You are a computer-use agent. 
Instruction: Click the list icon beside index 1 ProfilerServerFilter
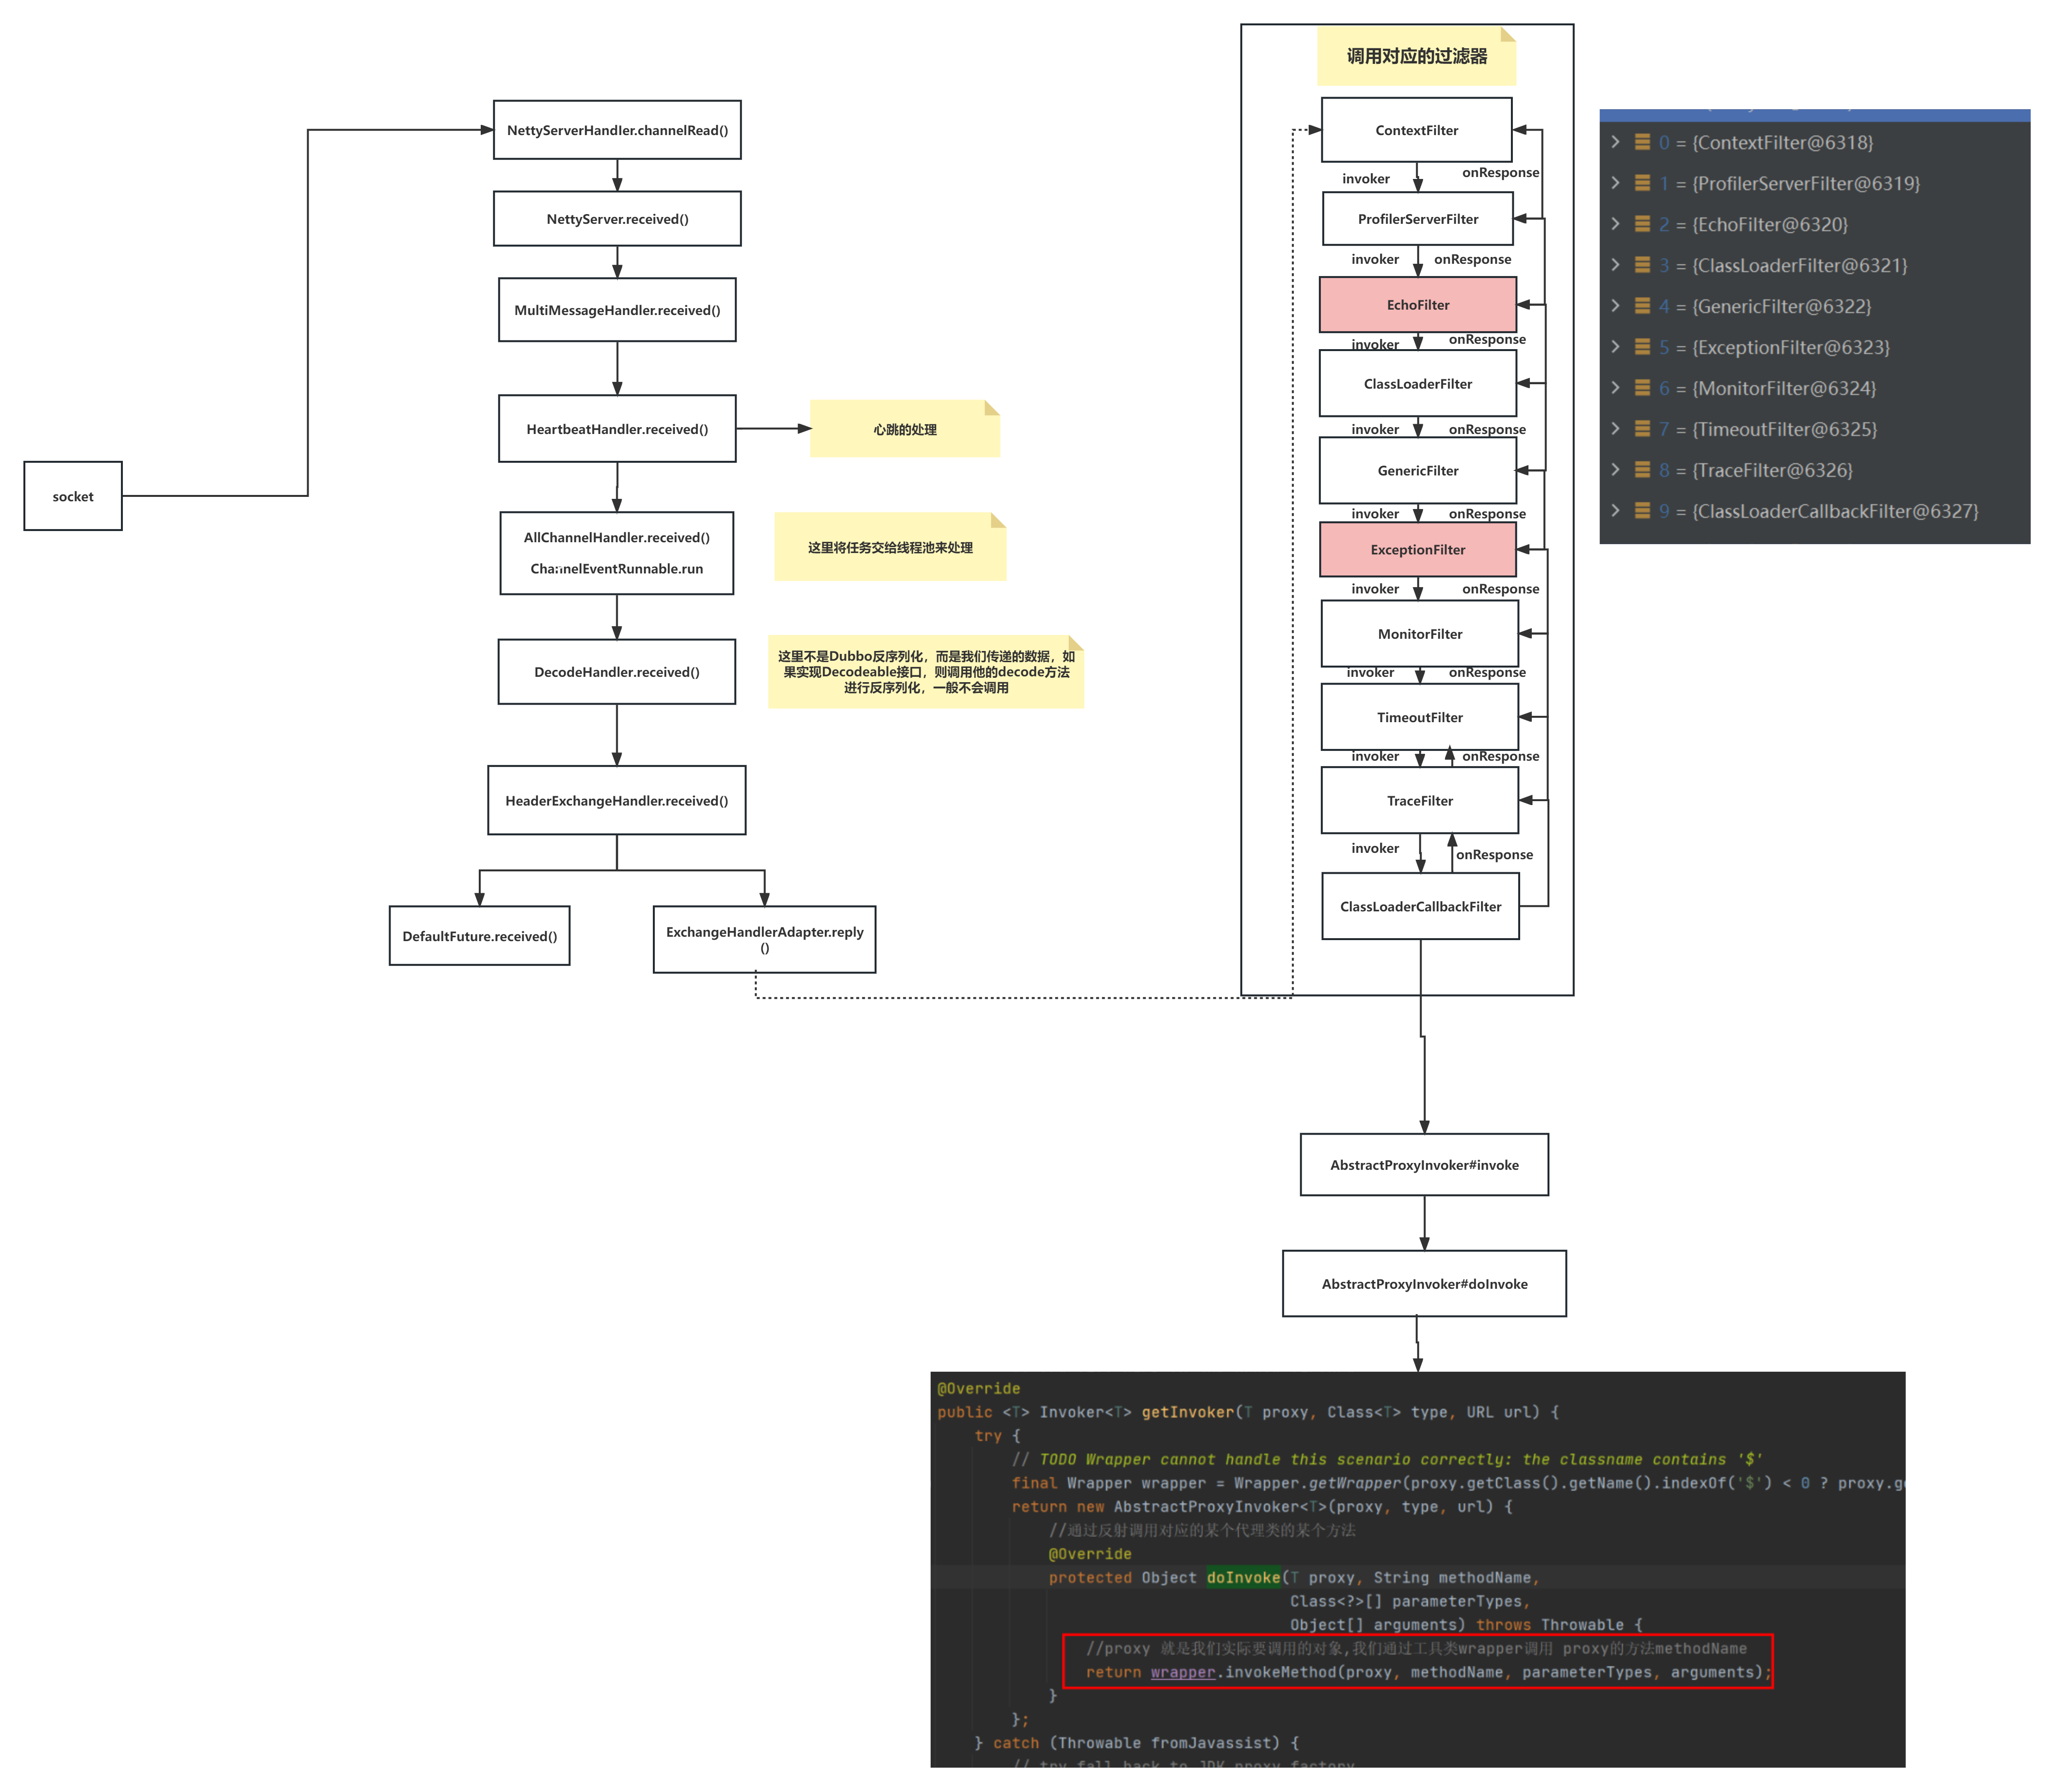pos(1642,183)
